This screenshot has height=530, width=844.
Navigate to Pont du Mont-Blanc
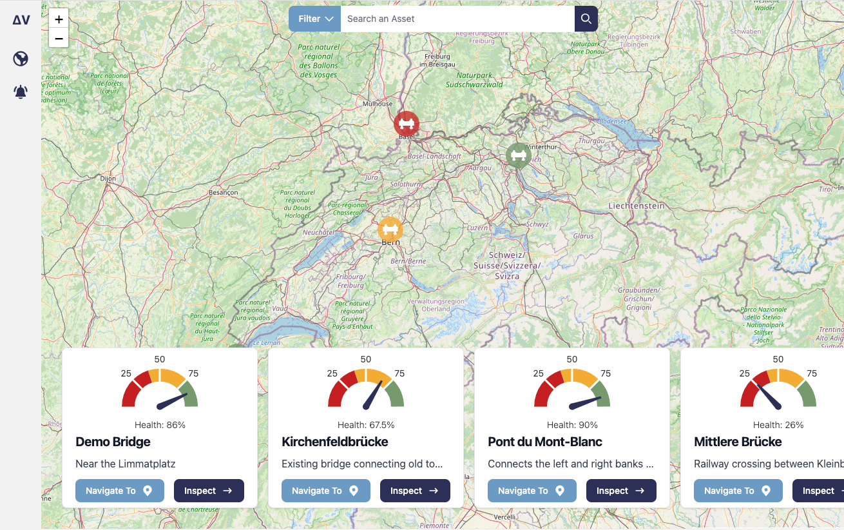tap(532, 491)
